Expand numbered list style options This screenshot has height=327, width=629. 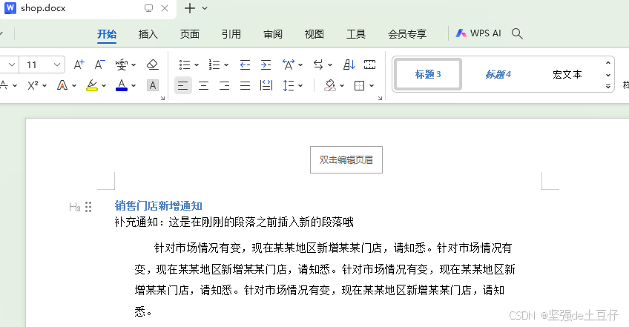226,65
